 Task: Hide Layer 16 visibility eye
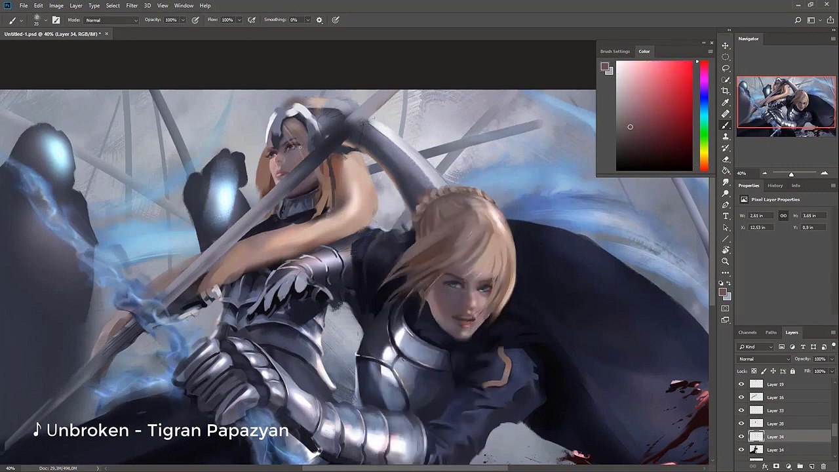point(741,397)
